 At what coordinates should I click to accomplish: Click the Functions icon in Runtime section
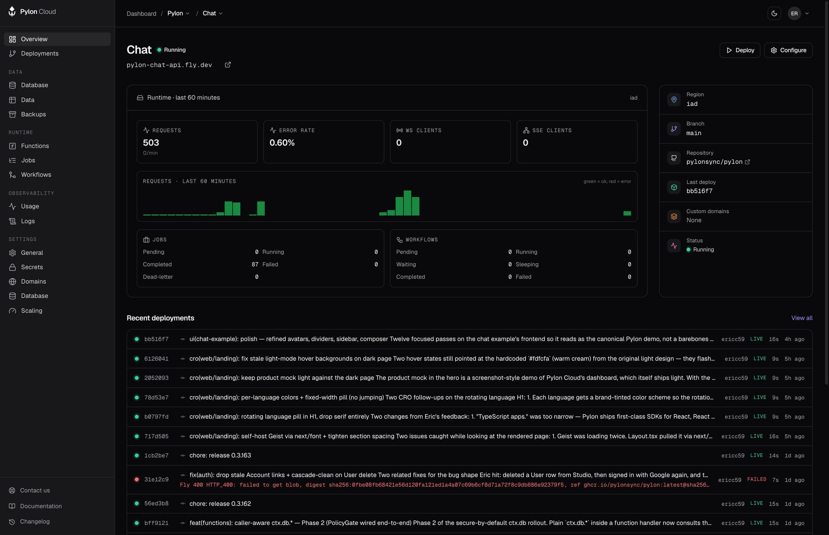click(x=13, y=146)
